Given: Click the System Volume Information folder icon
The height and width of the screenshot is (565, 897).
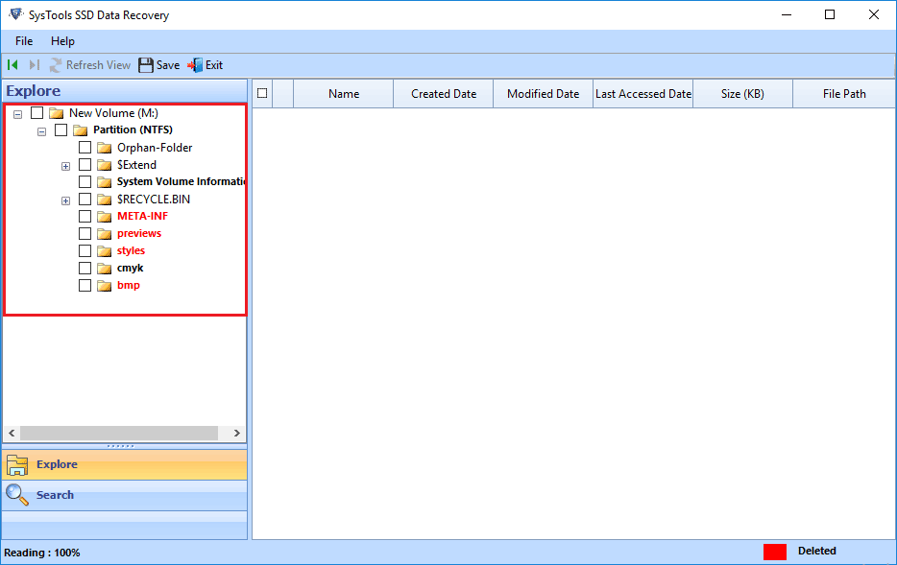Looking at the screenshot, I should (x=104, y=182).
